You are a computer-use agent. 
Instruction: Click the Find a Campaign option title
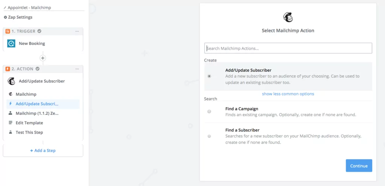tap(242, 109)
